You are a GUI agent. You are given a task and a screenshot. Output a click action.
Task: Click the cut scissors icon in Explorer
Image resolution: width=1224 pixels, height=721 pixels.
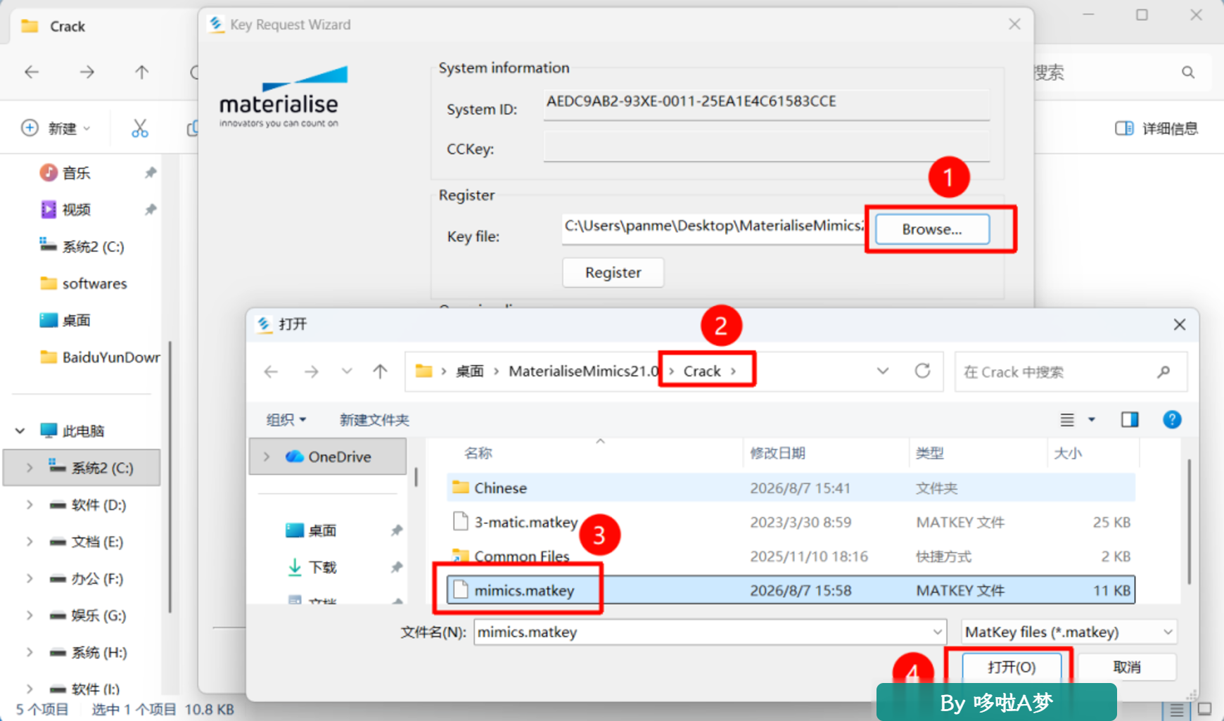click(x=140, y=128)
